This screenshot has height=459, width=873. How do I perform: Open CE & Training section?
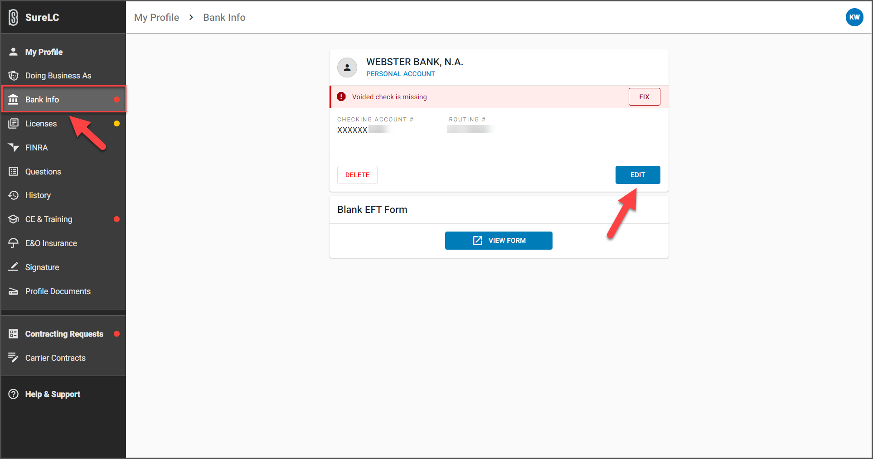point(63,219)
